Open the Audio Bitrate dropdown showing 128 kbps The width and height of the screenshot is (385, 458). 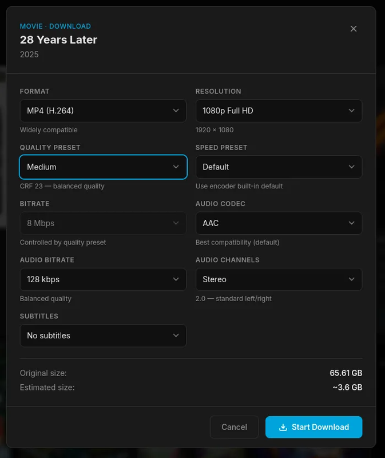point(103,279)
